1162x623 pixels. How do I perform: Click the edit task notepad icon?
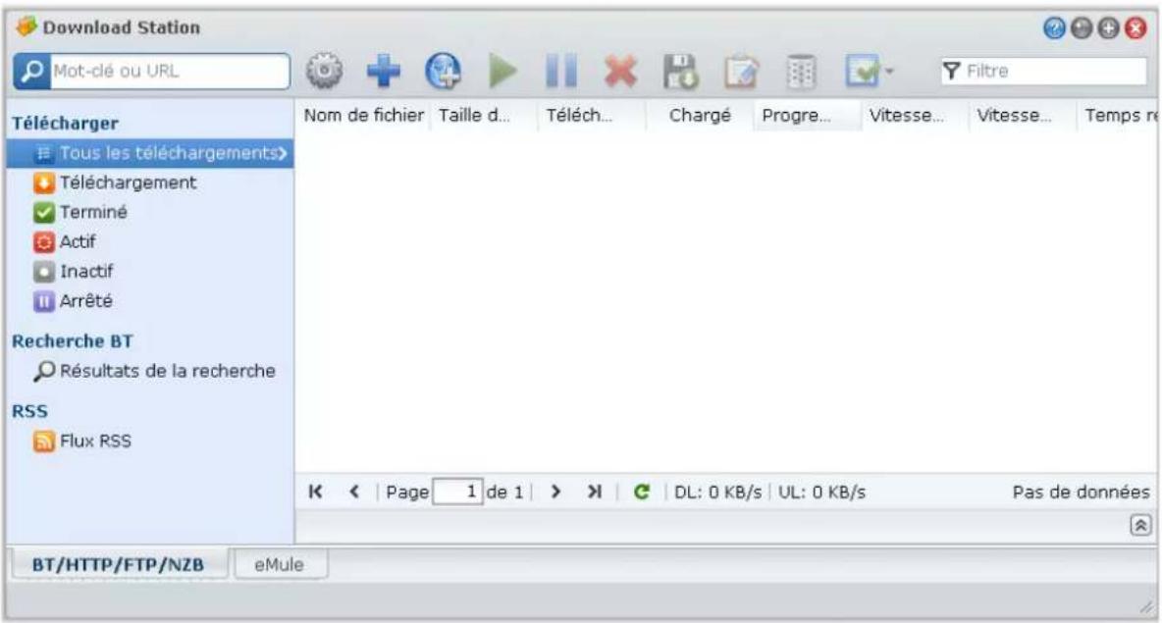(x=741, y=72)
